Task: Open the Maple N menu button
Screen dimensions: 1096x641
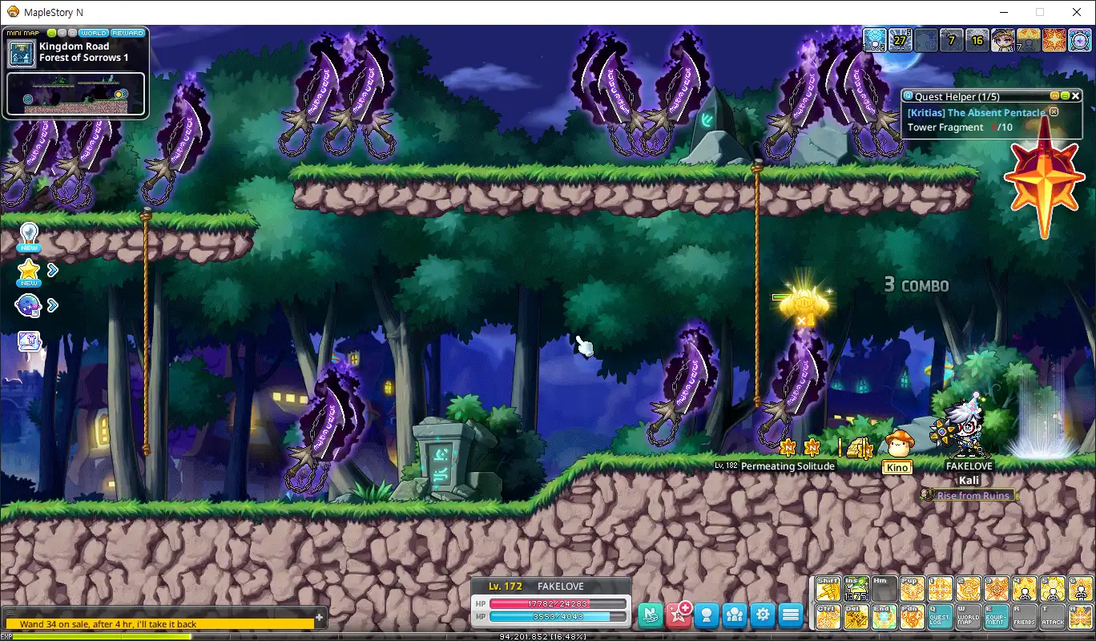Action: pos(651,615)
